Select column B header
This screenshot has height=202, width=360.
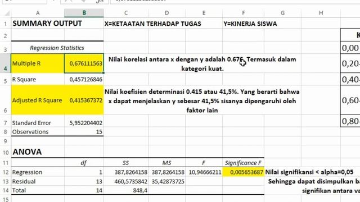pos(84,13)
